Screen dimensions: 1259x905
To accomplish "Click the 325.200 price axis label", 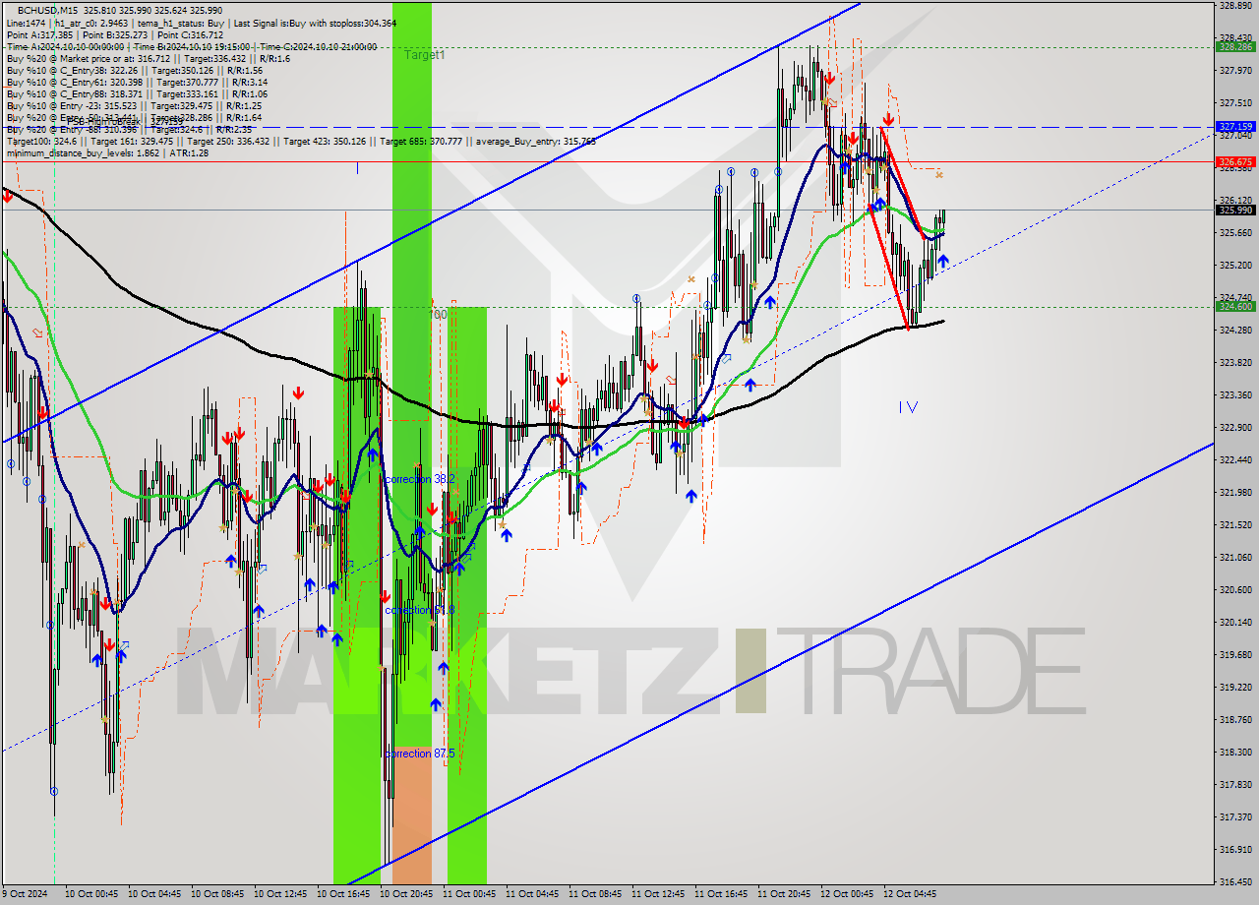I will 1235,266.
